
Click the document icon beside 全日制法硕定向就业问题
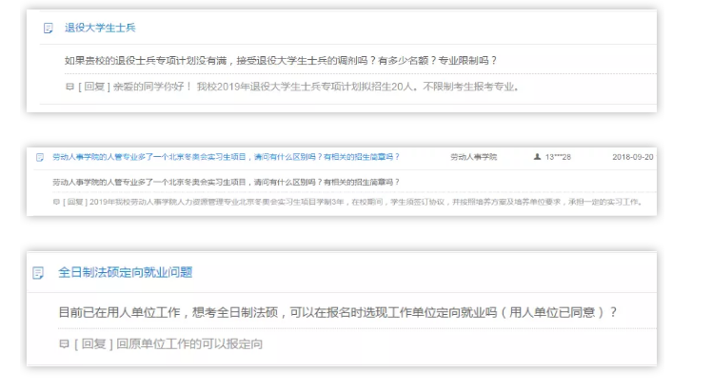[x=37, y=273]
